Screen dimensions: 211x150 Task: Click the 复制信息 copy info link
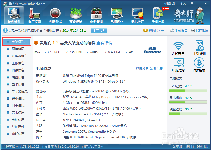[x=156, y=68]
